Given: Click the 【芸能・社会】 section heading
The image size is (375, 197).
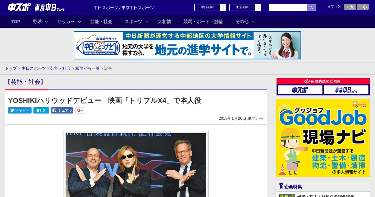Looking at the screenshot, I should [x=26, y=82].
